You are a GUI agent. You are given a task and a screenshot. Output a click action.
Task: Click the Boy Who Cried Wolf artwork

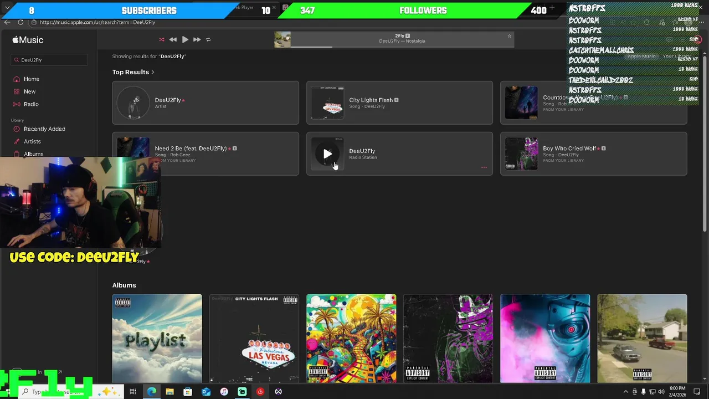click(x=521, y=154)
